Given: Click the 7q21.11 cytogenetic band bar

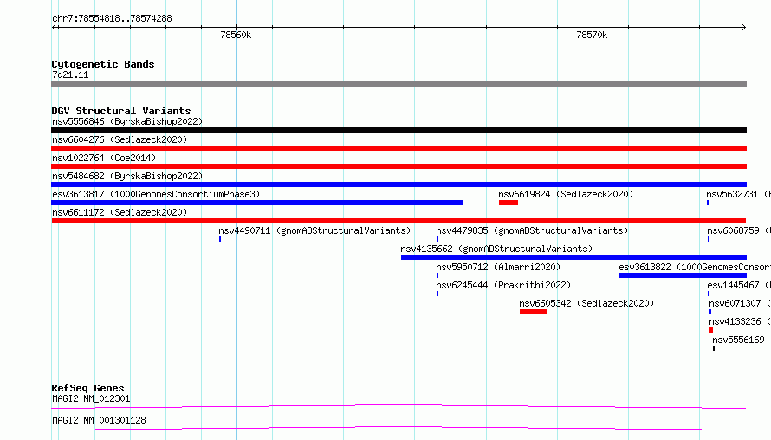Looking at the screenshot, I should coord(398,84).
